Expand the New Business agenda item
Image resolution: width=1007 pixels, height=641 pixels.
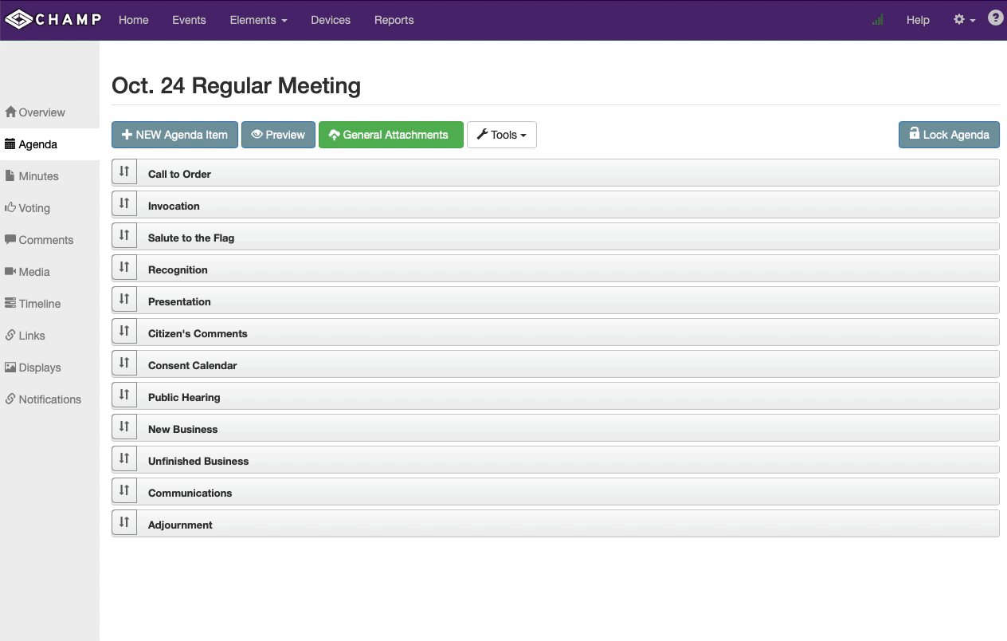pos(555,428)
